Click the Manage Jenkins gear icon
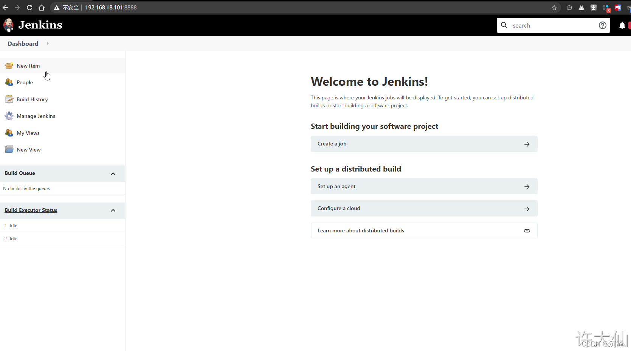The height and width of the screenshot is (351, 631). click(9, 116)
